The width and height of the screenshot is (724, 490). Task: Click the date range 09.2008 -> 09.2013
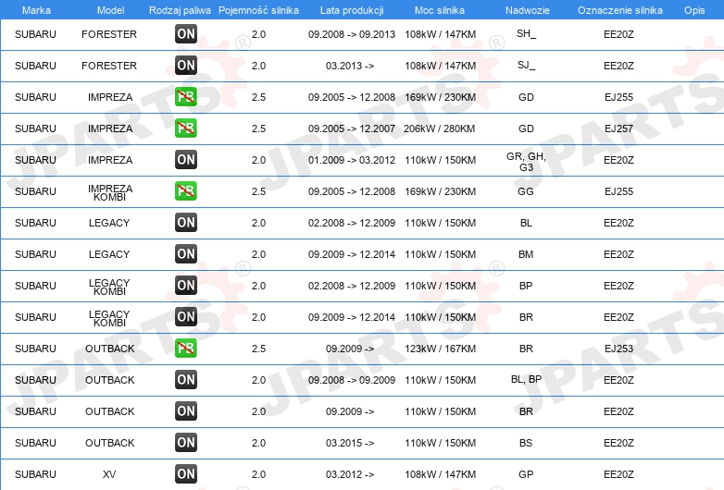[352, 34]
